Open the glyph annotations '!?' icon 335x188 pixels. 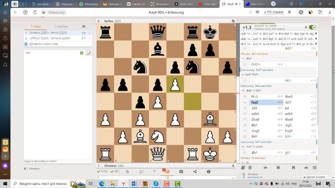[154, 171]
